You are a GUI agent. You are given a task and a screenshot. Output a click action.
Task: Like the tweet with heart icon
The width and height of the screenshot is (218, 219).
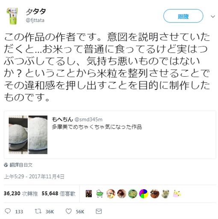tap(68, 211)
